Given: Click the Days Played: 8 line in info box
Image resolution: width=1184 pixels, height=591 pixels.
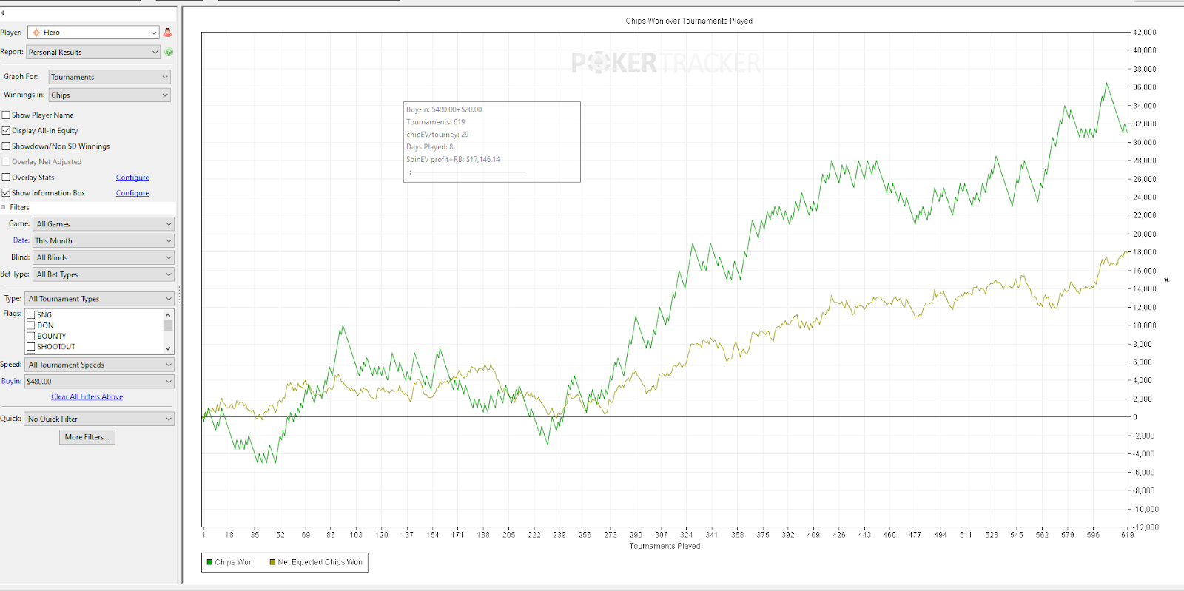Looking at the screenshot, I should [x=430, y=147].
